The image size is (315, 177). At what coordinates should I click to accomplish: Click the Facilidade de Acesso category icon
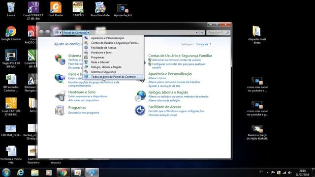tap(140, 110)
